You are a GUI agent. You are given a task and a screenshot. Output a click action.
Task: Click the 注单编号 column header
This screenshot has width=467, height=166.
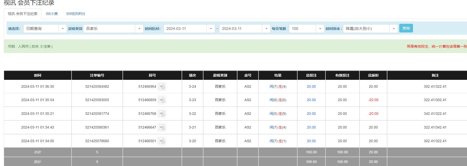(x=97, y=75)
